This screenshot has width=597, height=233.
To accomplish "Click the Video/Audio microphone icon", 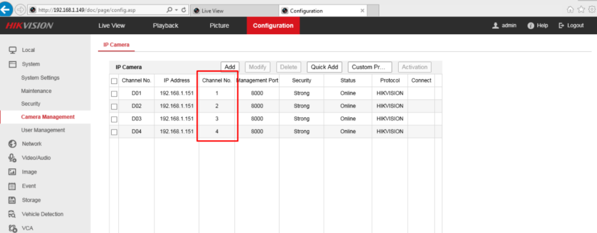I will pos(12,158).
